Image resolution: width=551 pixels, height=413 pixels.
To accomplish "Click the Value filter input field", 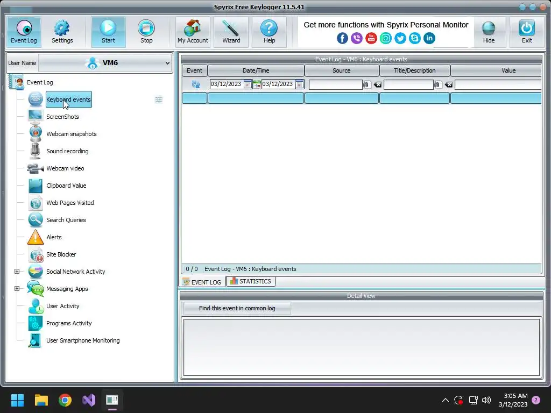I will pos(498,84).
